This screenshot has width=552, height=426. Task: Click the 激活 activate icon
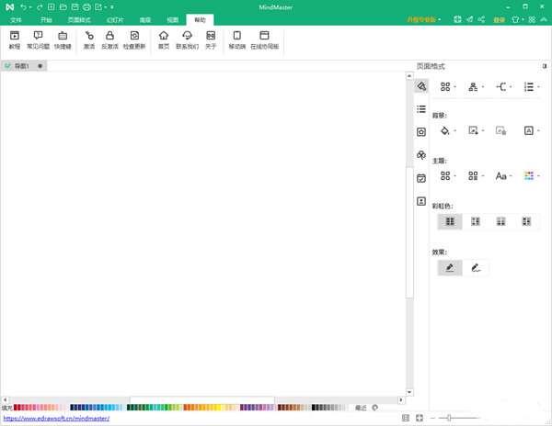(x=88, y=39)
